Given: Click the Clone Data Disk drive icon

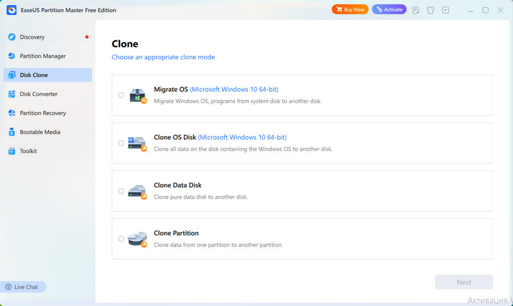Looking at the screenshot, I should tap(137, 192).
